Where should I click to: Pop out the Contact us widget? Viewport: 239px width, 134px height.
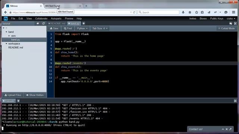click(230, 129)
